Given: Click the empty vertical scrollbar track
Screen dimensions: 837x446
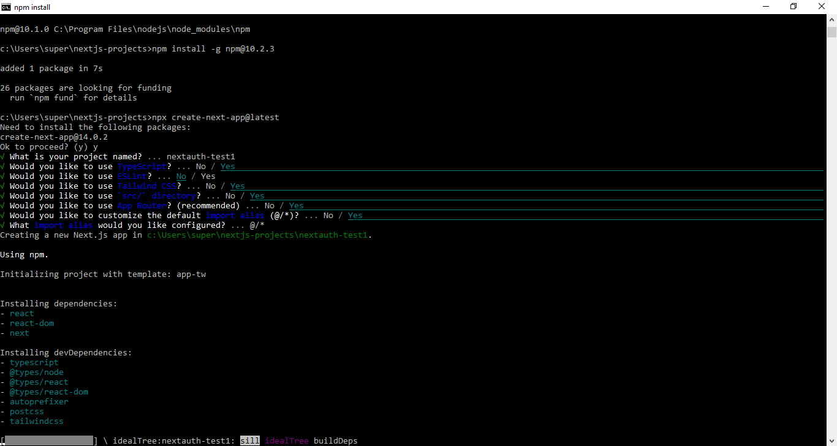Looking at the screenshot, I should click(831, 236).
